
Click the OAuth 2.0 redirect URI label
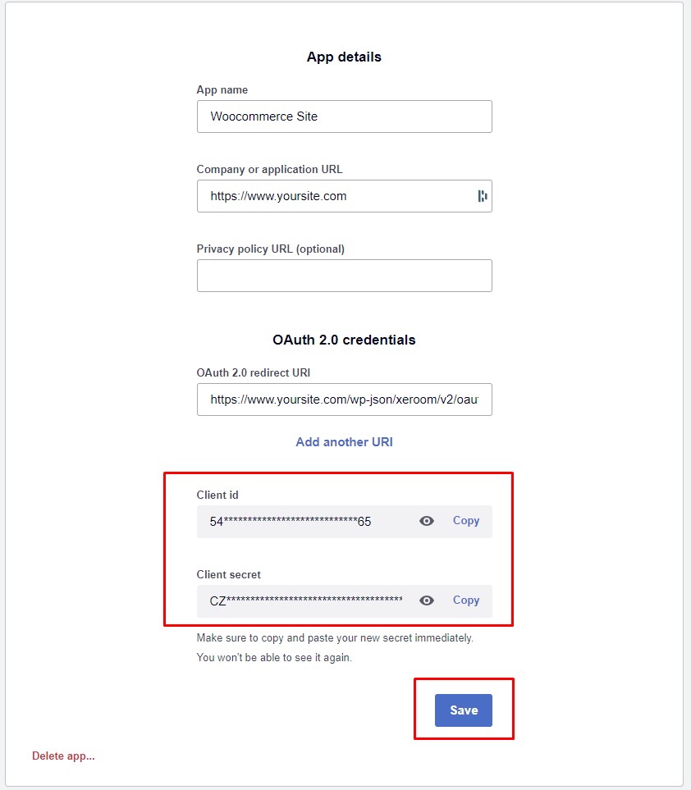click(254, 372)
